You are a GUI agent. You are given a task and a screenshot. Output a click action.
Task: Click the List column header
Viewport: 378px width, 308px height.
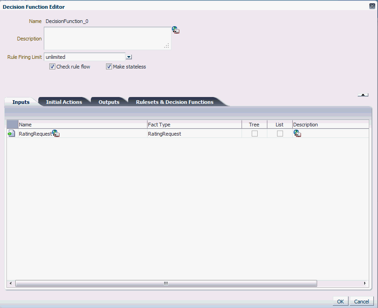(x=280, y=125)
